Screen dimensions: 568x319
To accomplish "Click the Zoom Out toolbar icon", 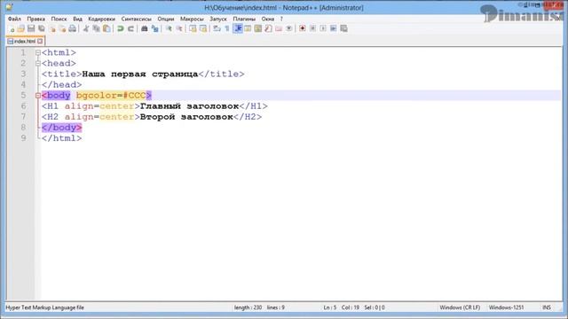I will tap(179, 28).
